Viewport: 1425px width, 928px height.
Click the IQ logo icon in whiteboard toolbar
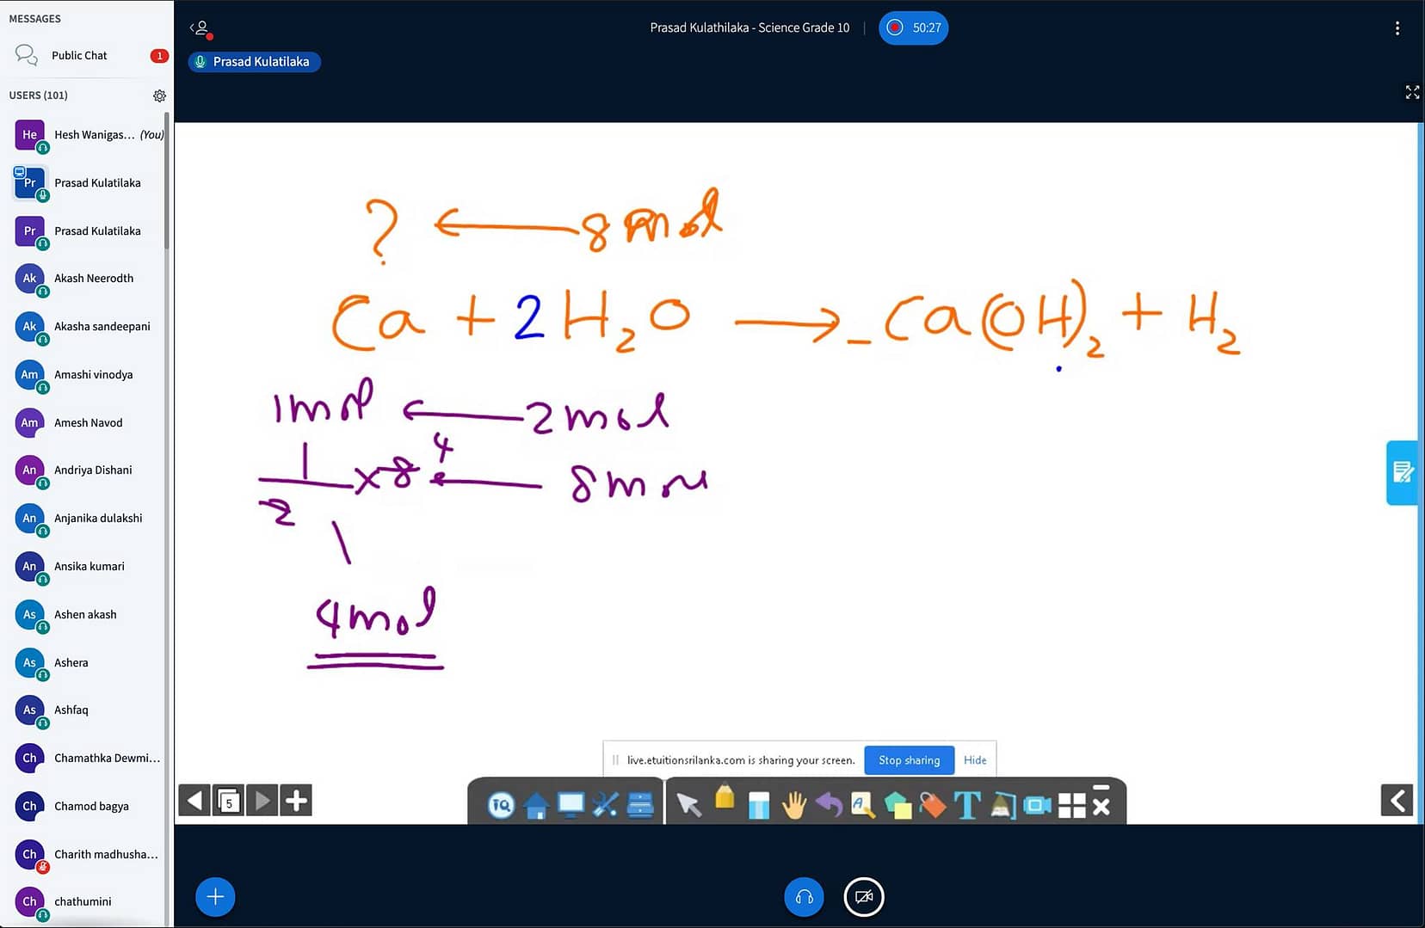coord(501,805)
